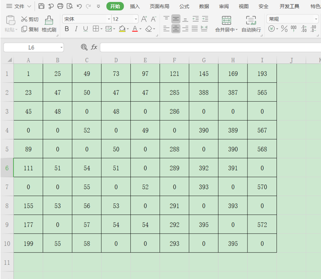Click the Cut scissors button
The height and width of the screenshot is (279, 321).
[30, 19]
